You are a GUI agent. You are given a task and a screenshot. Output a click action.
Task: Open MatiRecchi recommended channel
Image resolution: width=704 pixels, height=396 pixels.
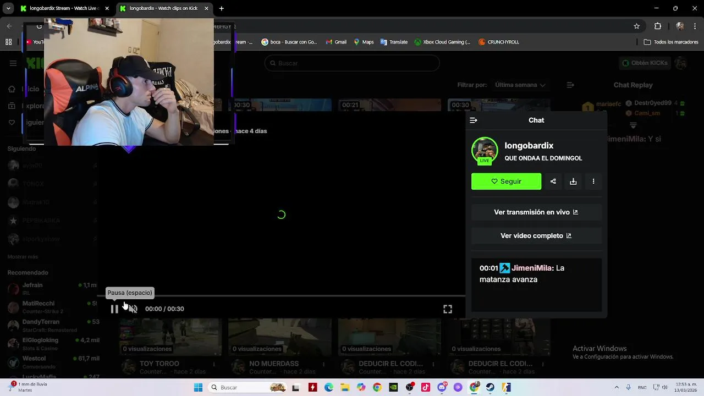[52, 307]
